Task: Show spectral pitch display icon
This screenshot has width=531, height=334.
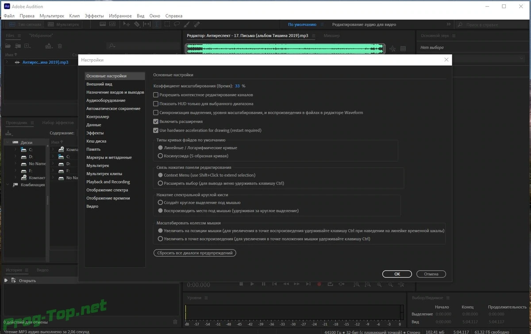Action: click(x=113, y=24)
